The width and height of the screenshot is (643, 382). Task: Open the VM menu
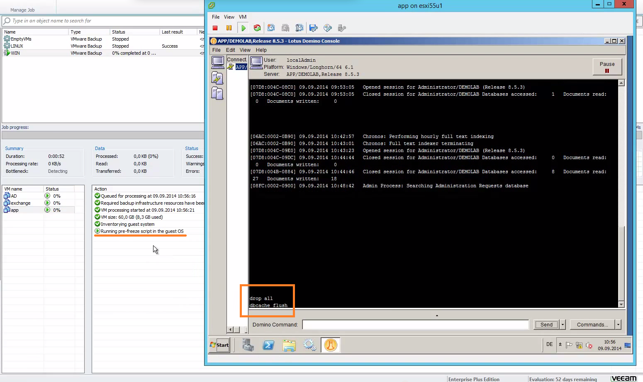(243, 17)
